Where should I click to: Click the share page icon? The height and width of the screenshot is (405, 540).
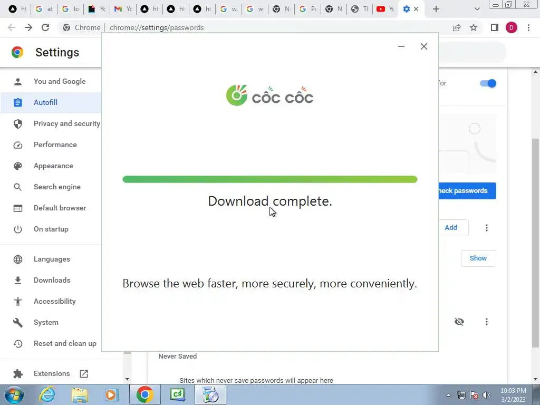click(457, 27)
